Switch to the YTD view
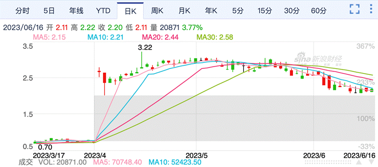The width and height of the screenshot is (378, 167). 103,11
